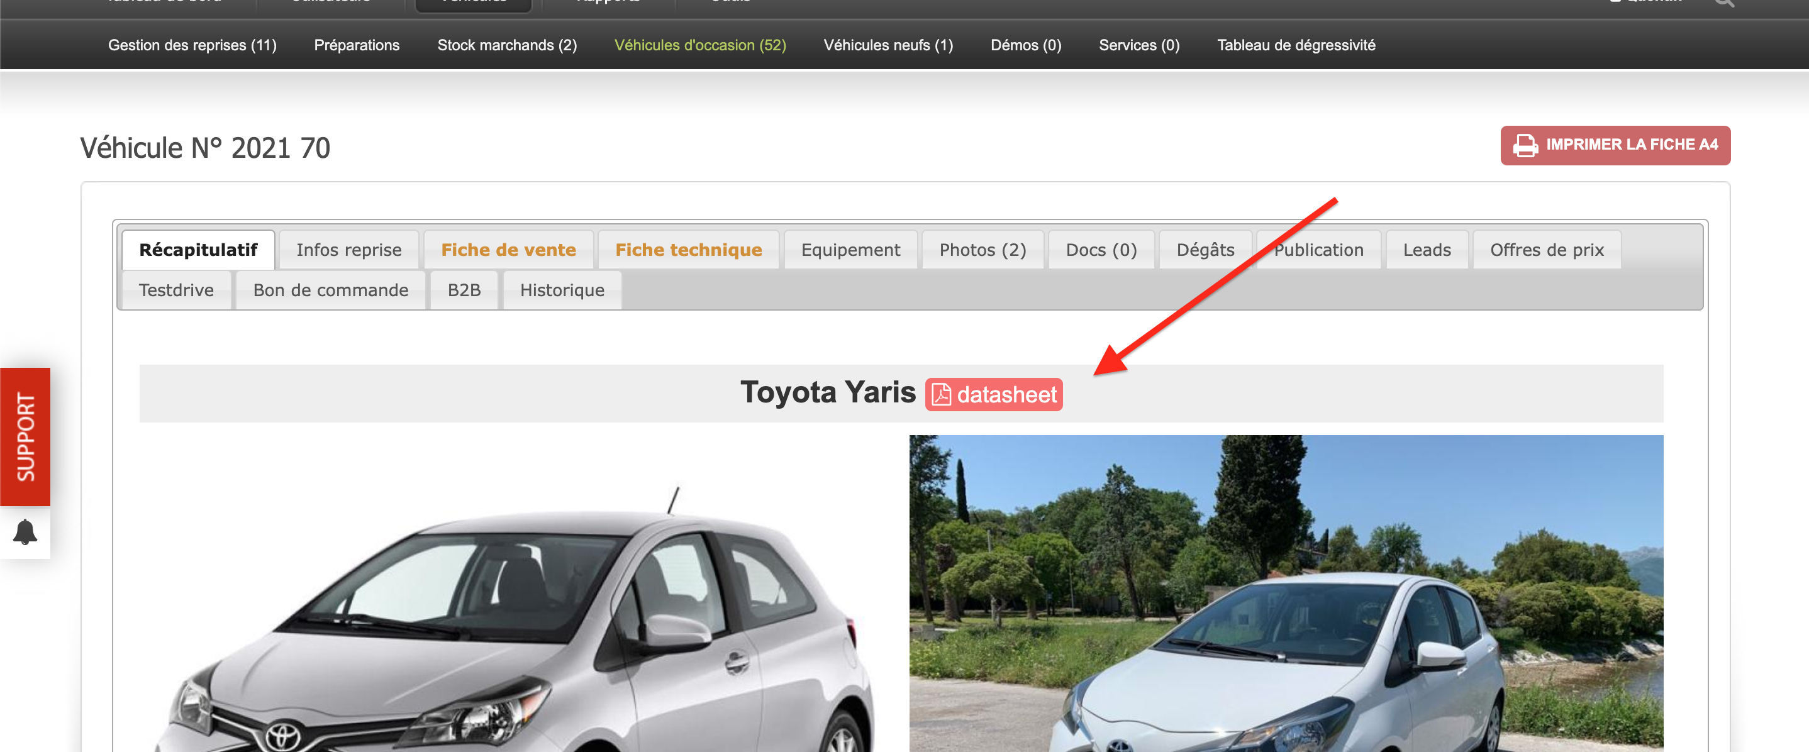Open the Fiche technique tab

[x=688, y=250]
